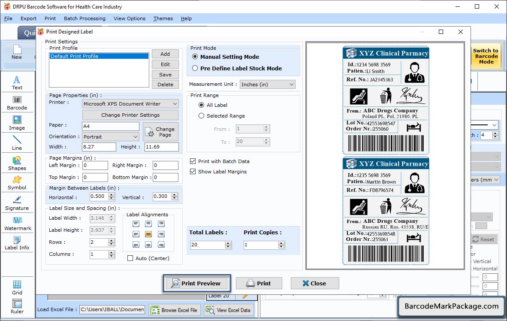Open the Printer dropdown
The image size is (507, 321).
(x=130, y=104)
